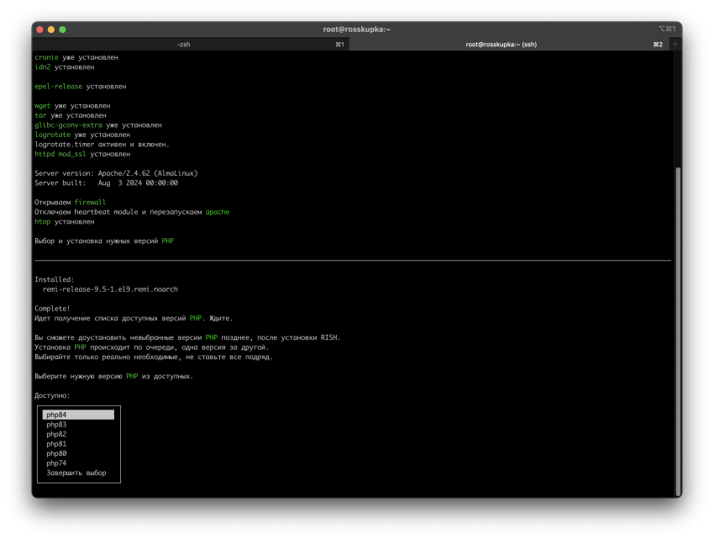Open a new terminal tab with plus button
This screenshot has width=714, height=540.
click(x=675, y=45)
